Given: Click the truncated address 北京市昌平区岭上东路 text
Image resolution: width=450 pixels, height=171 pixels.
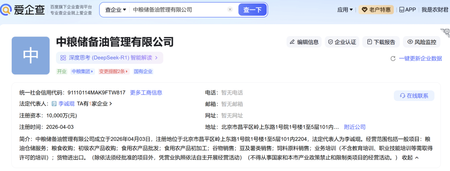Looking at the screenshot, I should coord(280,127).
